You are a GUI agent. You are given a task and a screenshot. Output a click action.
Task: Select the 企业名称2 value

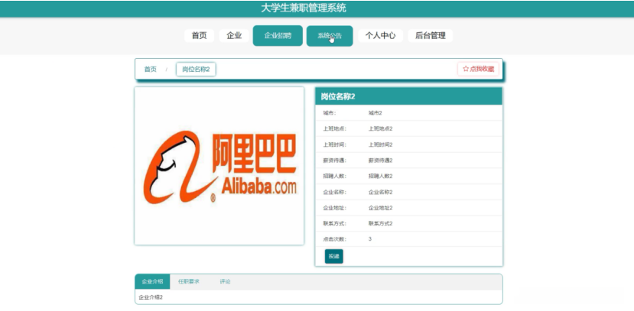tap(381, 192)
